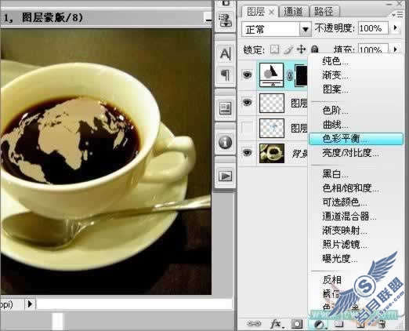Click the add layer mask icon
The image size is (409, 331).
(x=297, y=324)
